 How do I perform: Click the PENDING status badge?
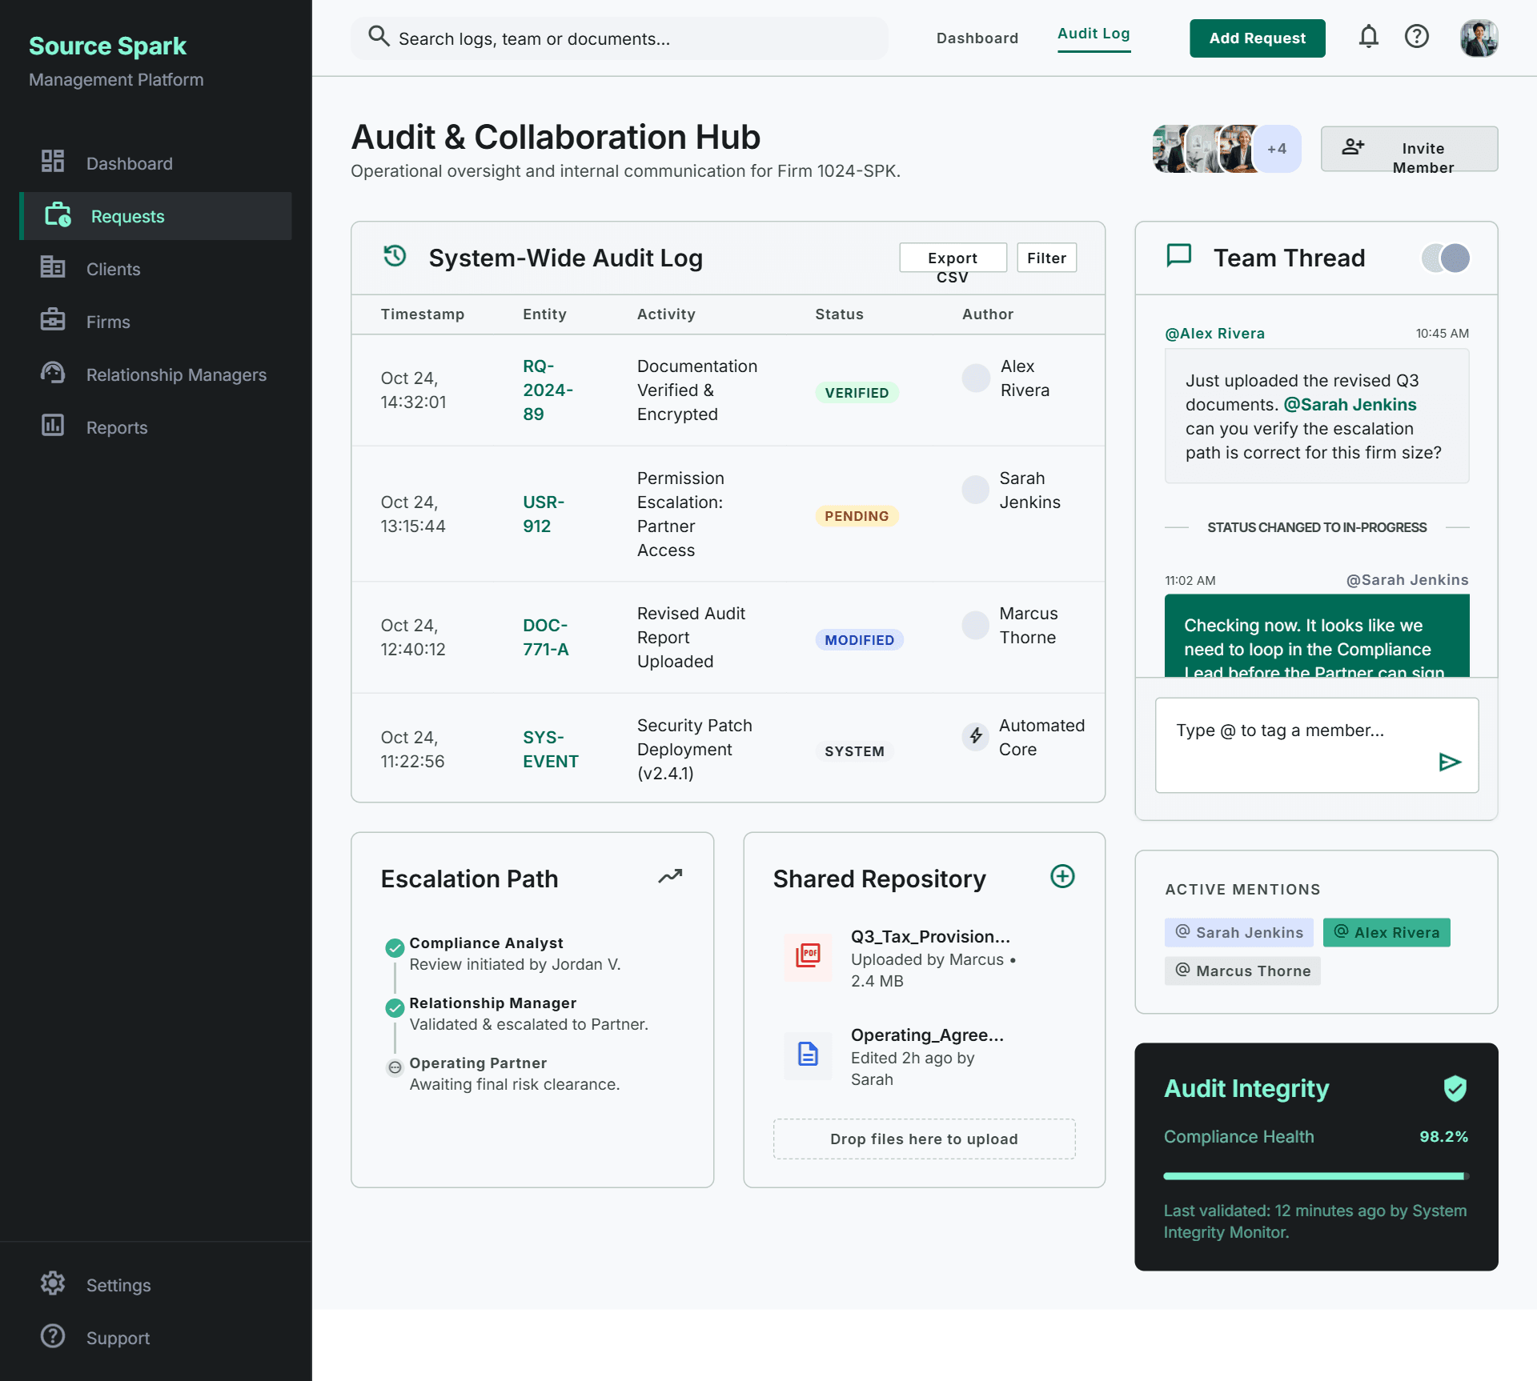pos(857,516)
